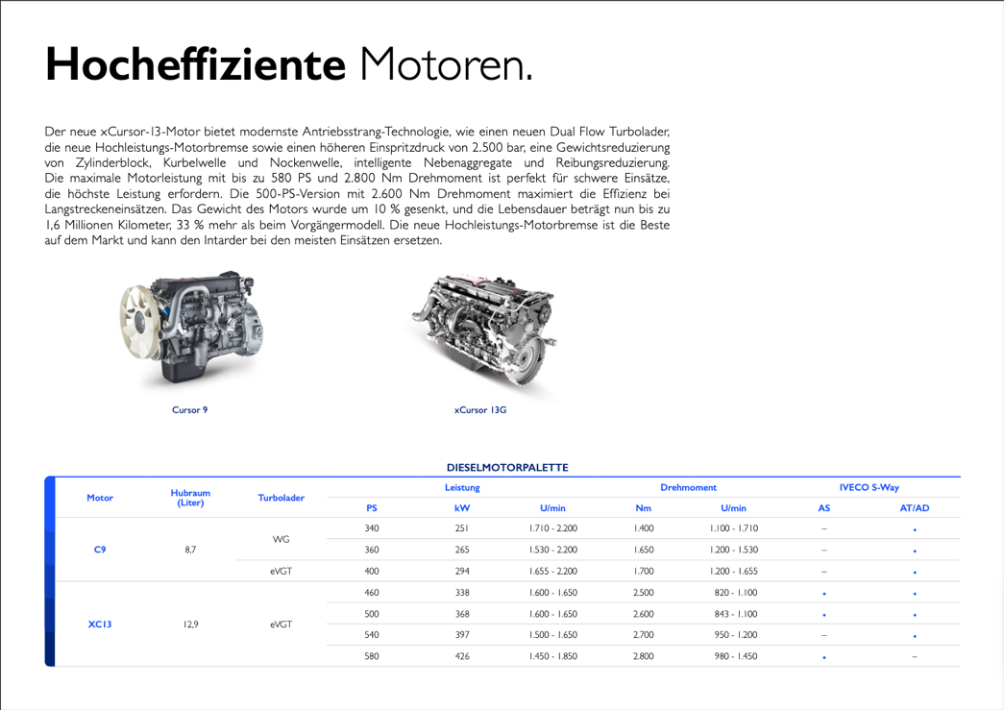Select the "Cursor 9" image caption
Viewport: 1004px width, 710px height.
[x=189, y=410]
